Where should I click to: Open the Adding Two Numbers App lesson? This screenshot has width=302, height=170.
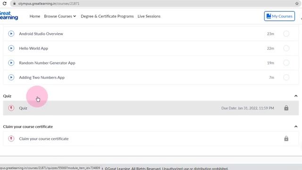42,77
